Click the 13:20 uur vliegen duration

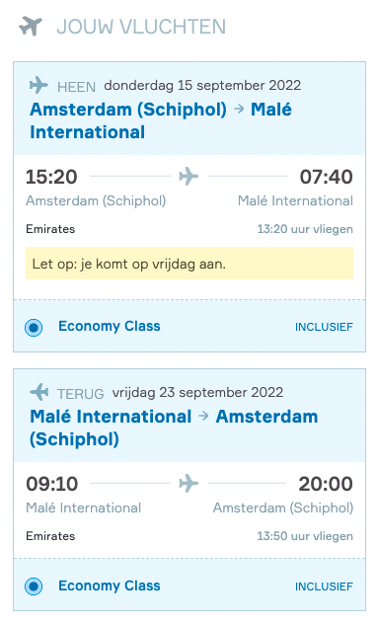(x=305, y=229)
